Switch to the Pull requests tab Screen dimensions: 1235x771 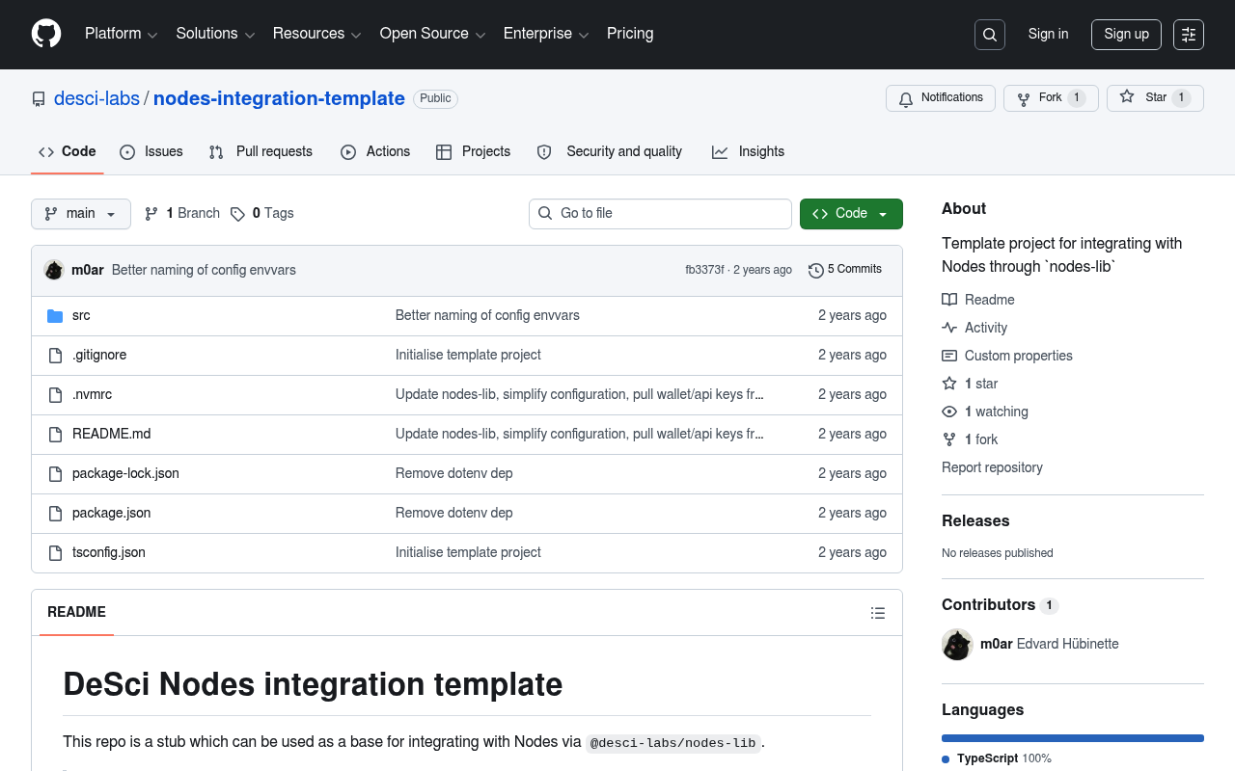261,152
